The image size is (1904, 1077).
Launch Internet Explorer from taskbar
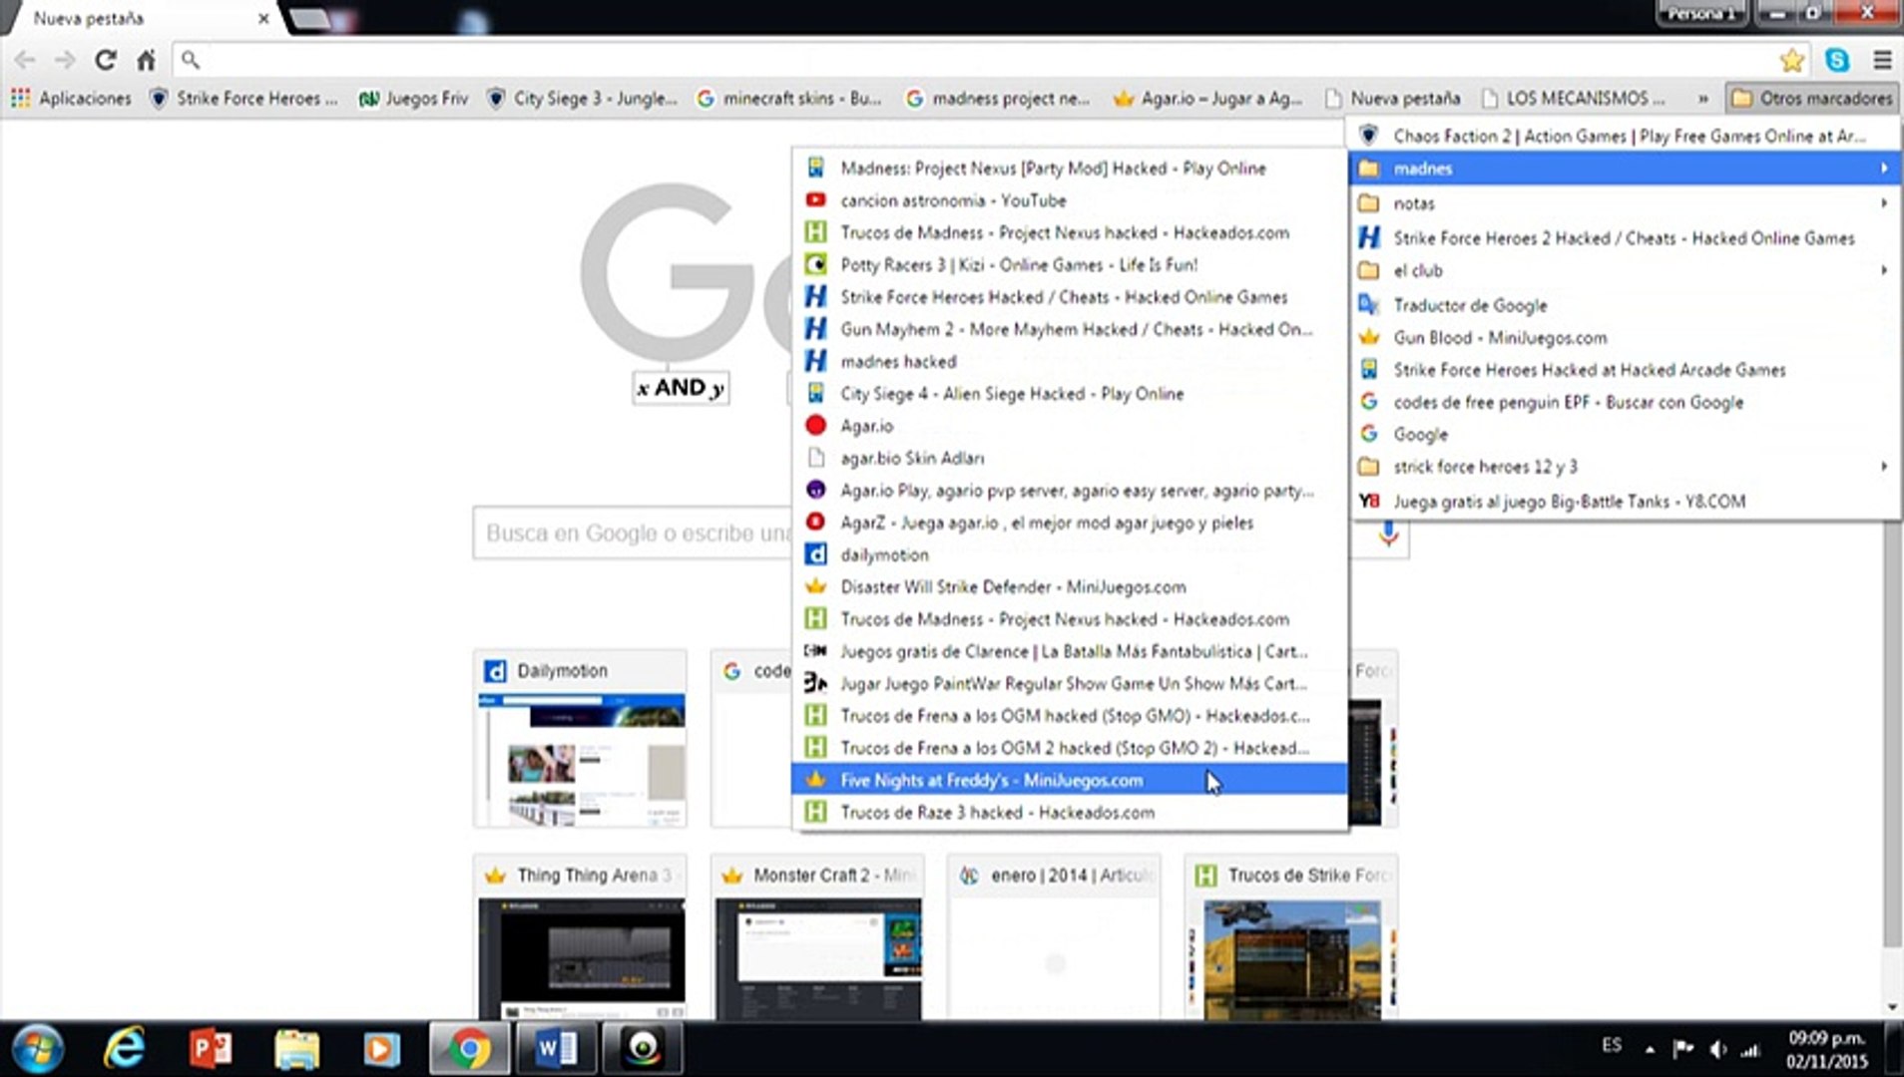[x=125, y=1049]
